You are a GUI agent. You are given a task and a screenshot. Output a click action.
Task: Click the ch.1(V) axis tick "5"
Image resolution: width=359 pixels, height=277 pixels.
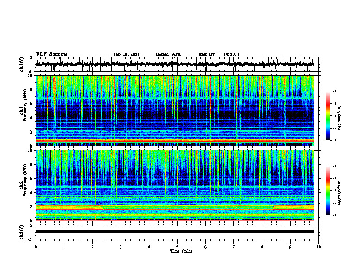pyautogui.click(x=31, y=58)
